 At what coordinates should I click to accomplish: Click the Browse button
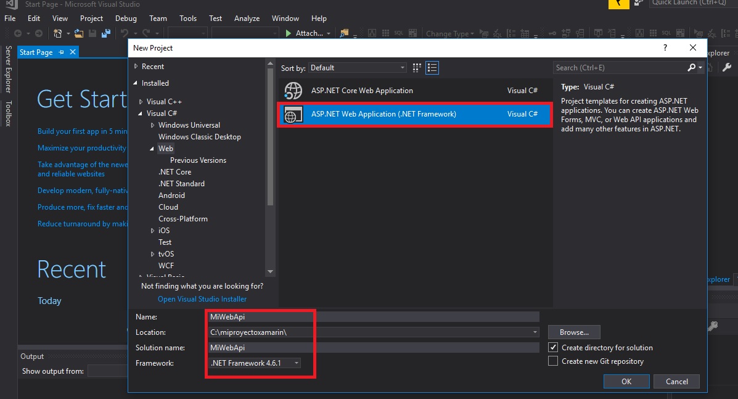(x=573, y=332)
